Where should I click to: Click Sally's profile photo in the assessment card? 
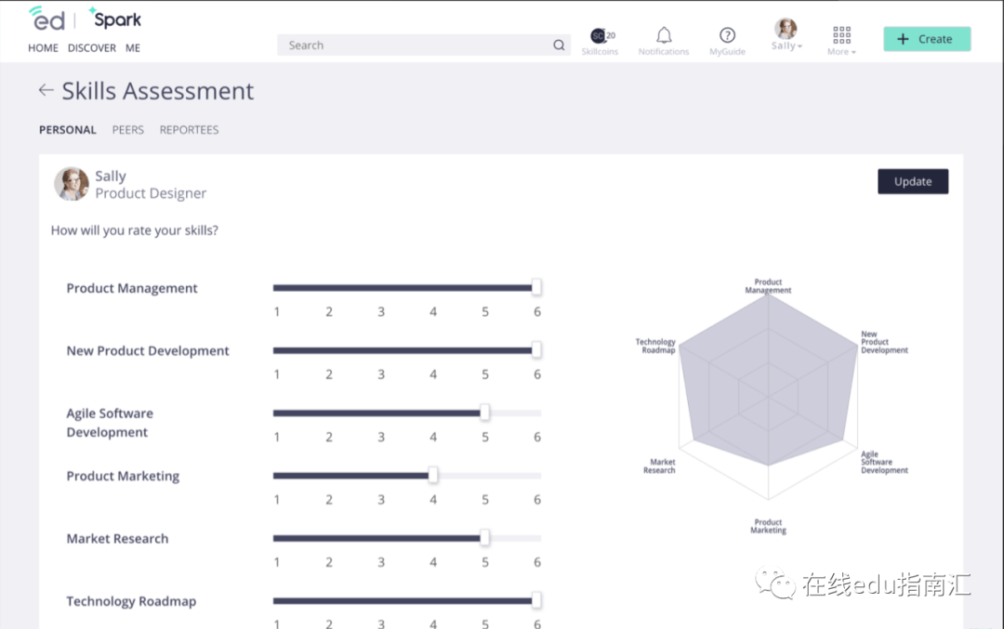pyautogui.click(x=71, y=184)
